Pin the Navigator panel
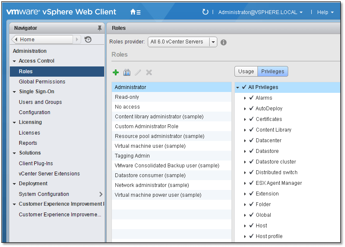This screenshot has height=247, width=345. [99, 28]
